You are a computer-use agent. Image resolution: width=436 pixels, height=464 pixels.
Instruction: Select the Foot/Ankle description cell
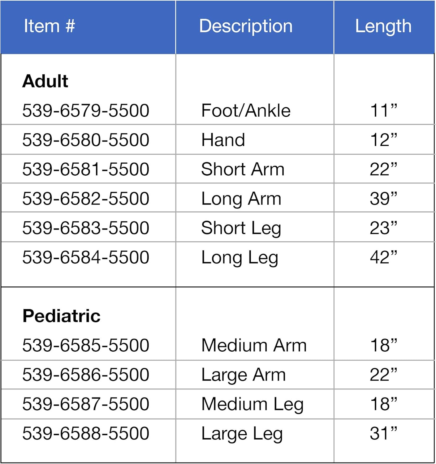pyautogui.click(x=246, y=111)
